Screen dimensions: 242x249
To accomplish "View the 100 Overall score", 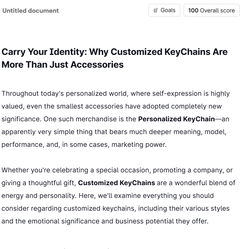I will 212,10.
